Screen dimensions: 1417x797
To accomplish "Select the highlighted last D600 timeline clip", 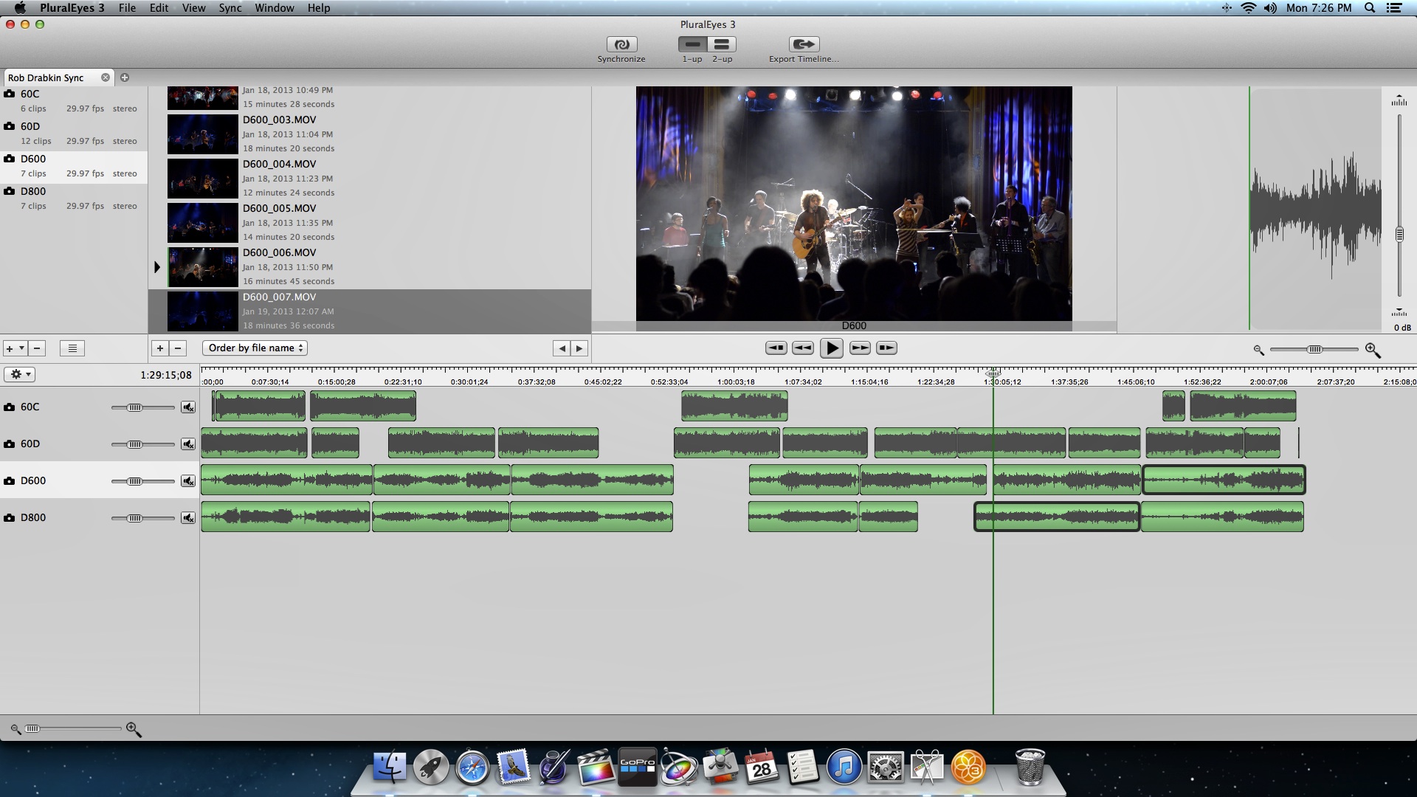I will [x=1224, y=480].
